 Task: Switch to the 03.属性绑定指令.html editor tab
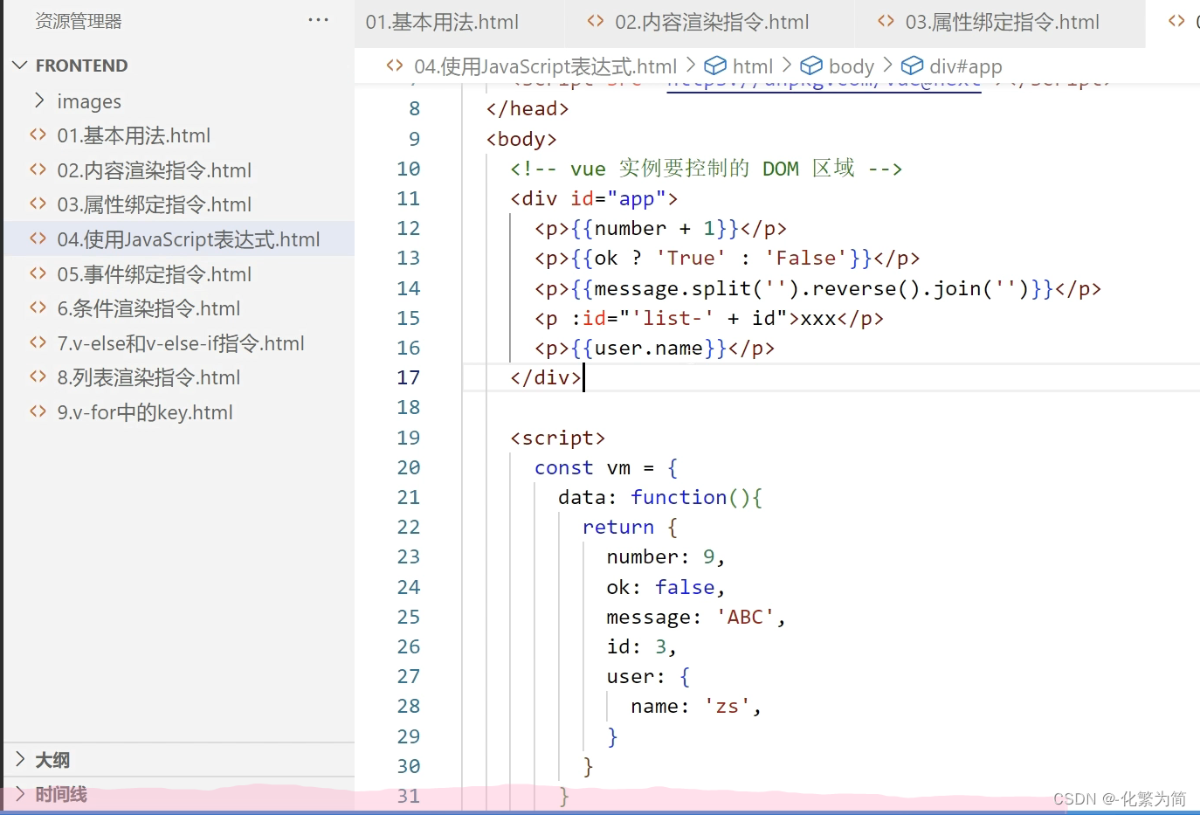[999, 22]
